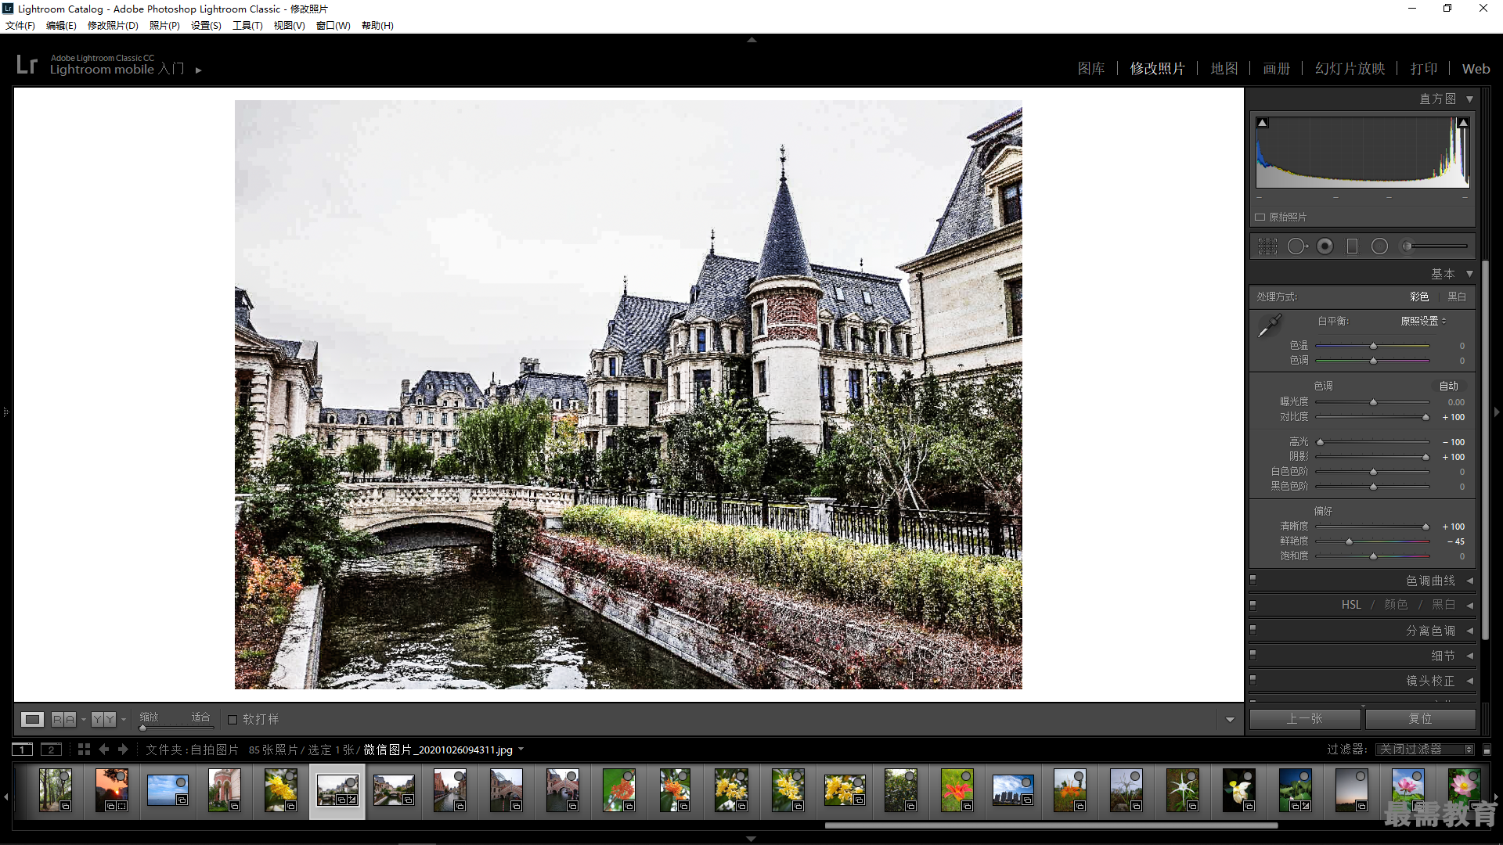The height and width of the screenshot is (845, 1503).
Task: Click the 复位 reset button
Action: click(1420, 719)
